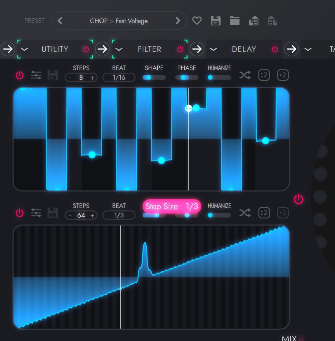Save upper sequencer pattern via floppy icon
Screen dimensions: 335x341
pyautogui.click(x=53, y=75)
